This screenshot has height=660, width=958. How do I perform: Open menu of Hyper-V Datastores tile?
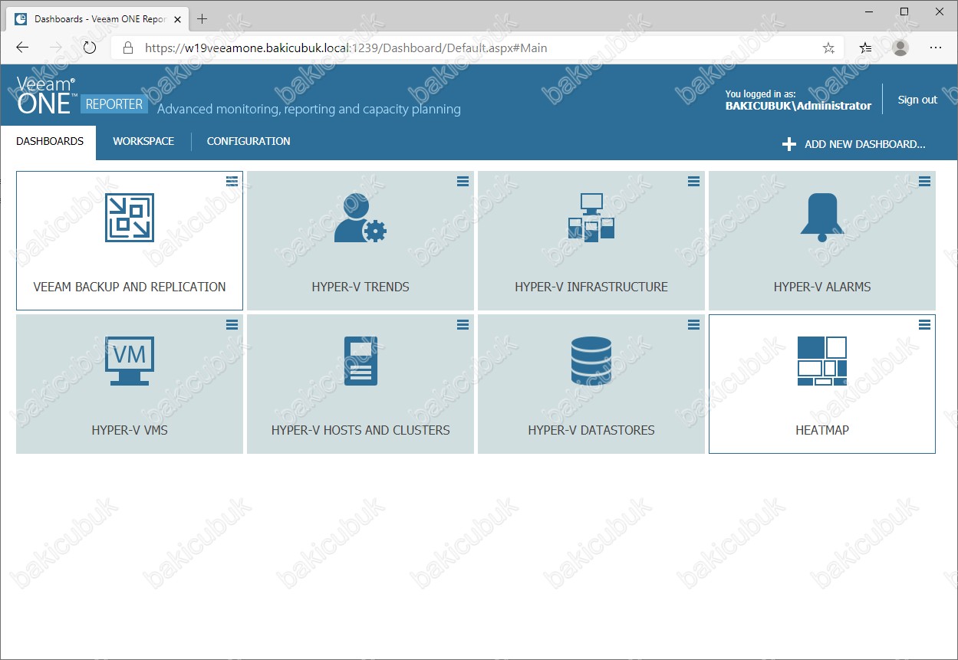(x=693, y=324)
